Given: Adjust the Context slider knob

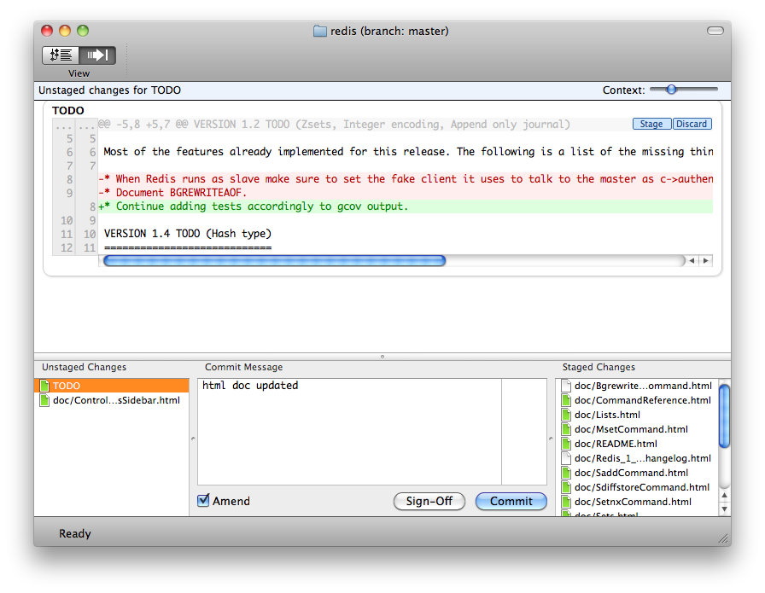Looking at the screenshot, I should pos(671,90).
